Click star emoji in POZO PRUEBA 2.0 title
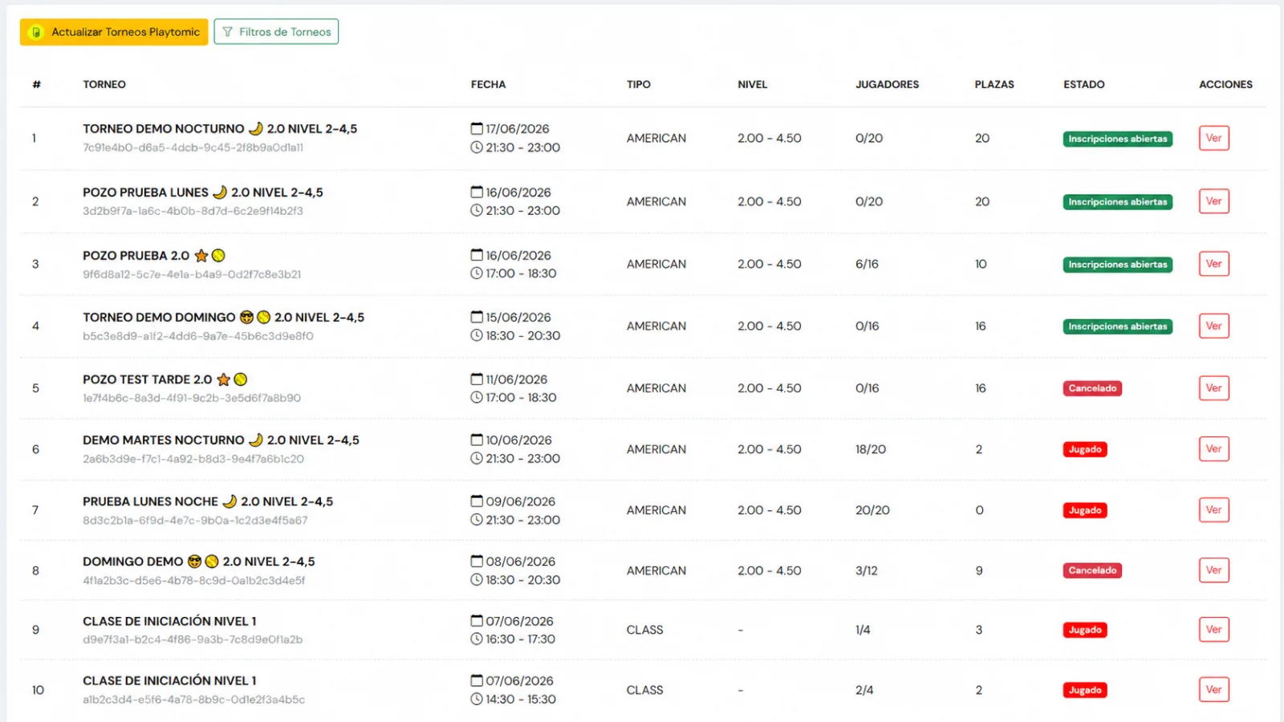Screen dimensions: 1284x722 201,255
